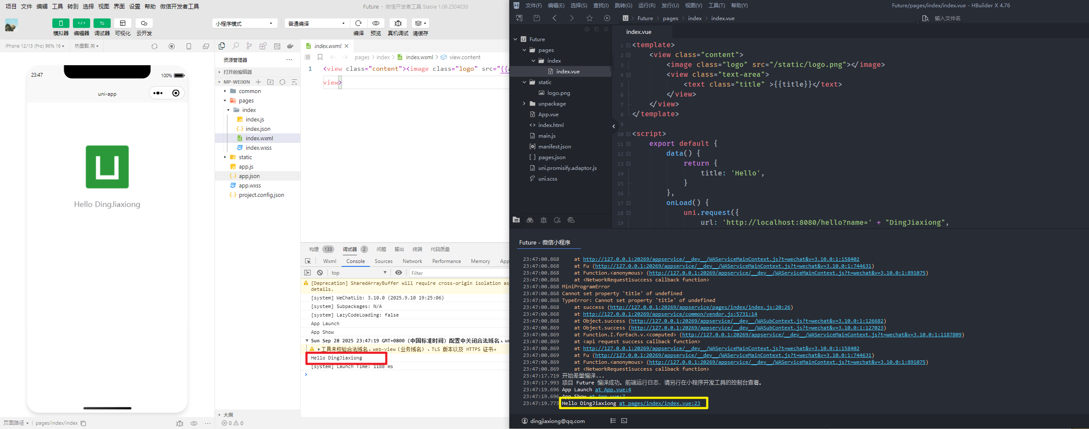The height and width of the screenshot is (429, 1089).
Task: Select index.wxss in the file tree
Action: point(258,148)
